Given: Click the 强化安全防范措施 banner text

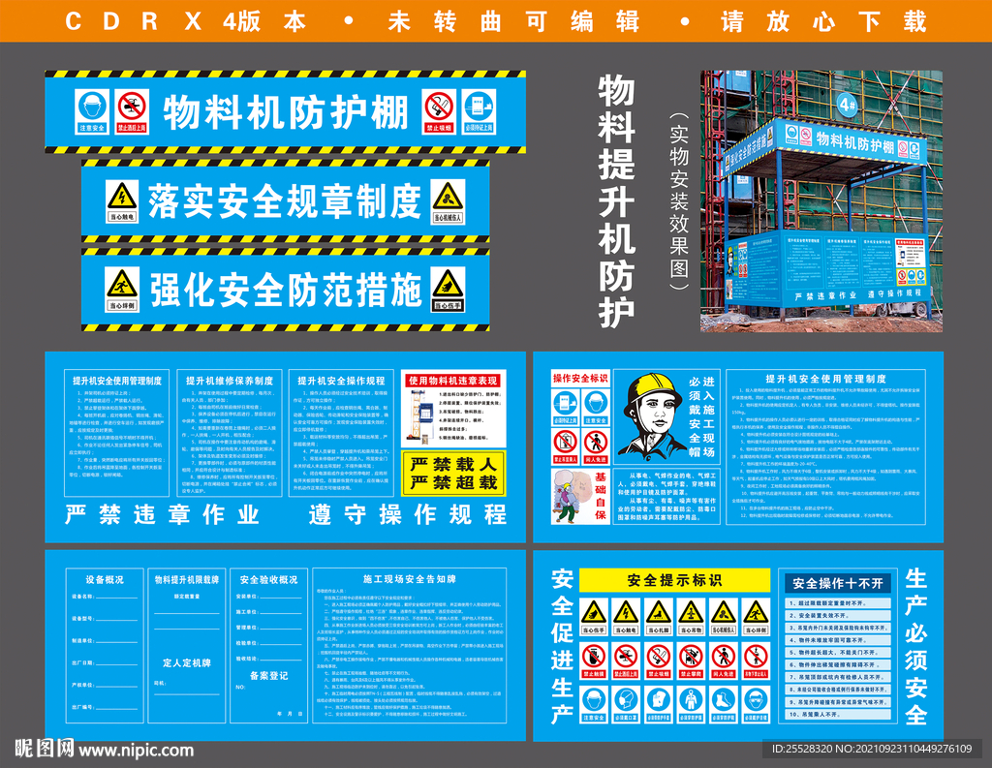Looking at the screenshot, I should (286, 290).
